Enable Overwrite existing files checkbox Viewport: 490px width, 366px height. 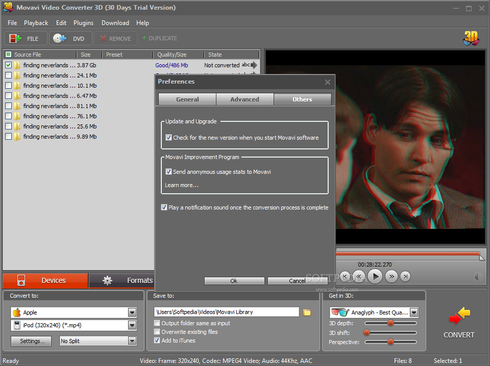pyautogui.click(x=157, y=332)
